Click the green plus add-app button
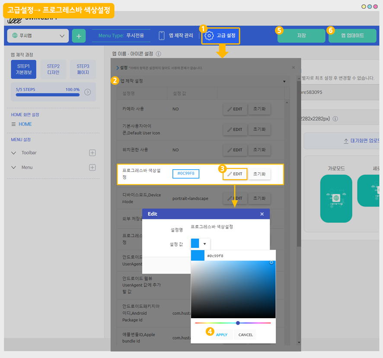The width and height of the screenshot is (383, 358). pyautogui.click(x=79, y=36)
